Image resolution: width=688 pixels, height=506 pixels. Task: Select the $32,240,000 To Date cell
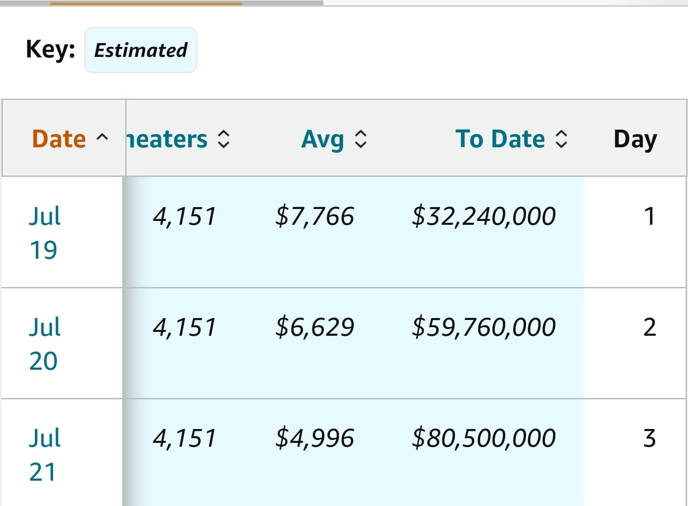[484, 216]
